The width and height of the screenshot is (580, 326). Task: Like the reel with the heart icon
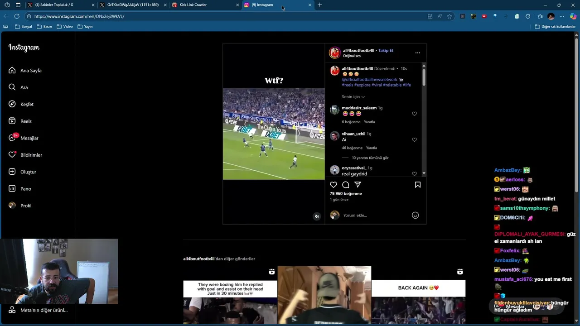333,185
